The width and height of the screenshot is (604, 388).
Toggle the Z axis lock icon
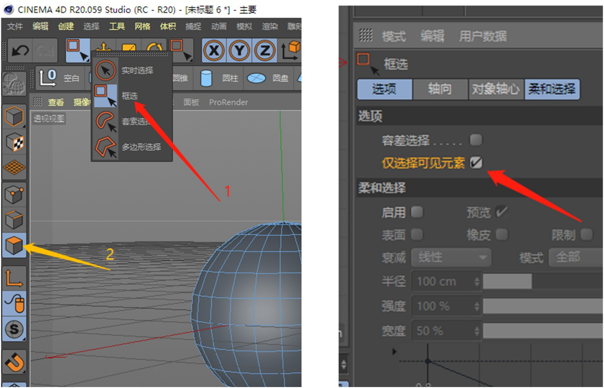coord(265,50)
